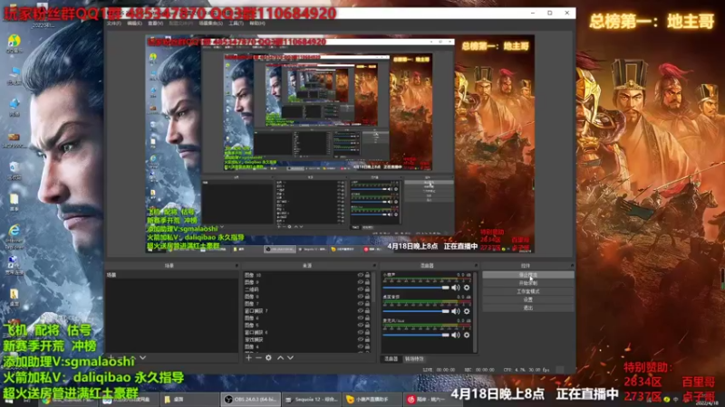Image resolution: width=725 pixels, height=407 pixels.
Task: Open gear settings for 麦克风/Aux channel
Action: [x=467, y=335]
